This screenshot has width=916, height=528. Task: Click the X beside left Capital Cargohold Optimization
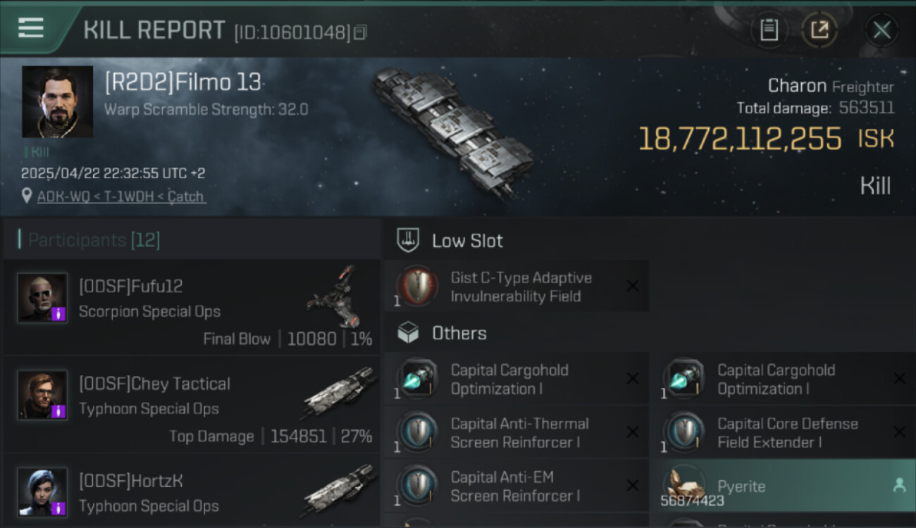click(632, 379)
